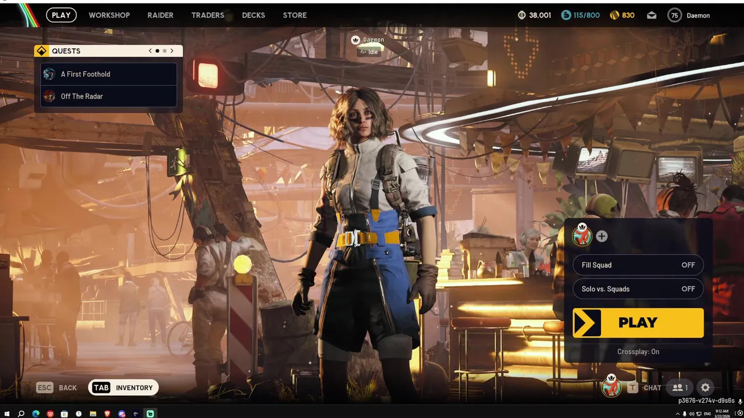
Task: Select the Play tab
Action: [x=61, y=15]
